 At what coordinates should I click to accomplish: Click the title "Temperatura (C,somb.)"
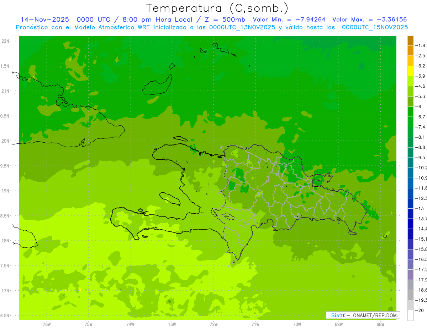(217, 8)
